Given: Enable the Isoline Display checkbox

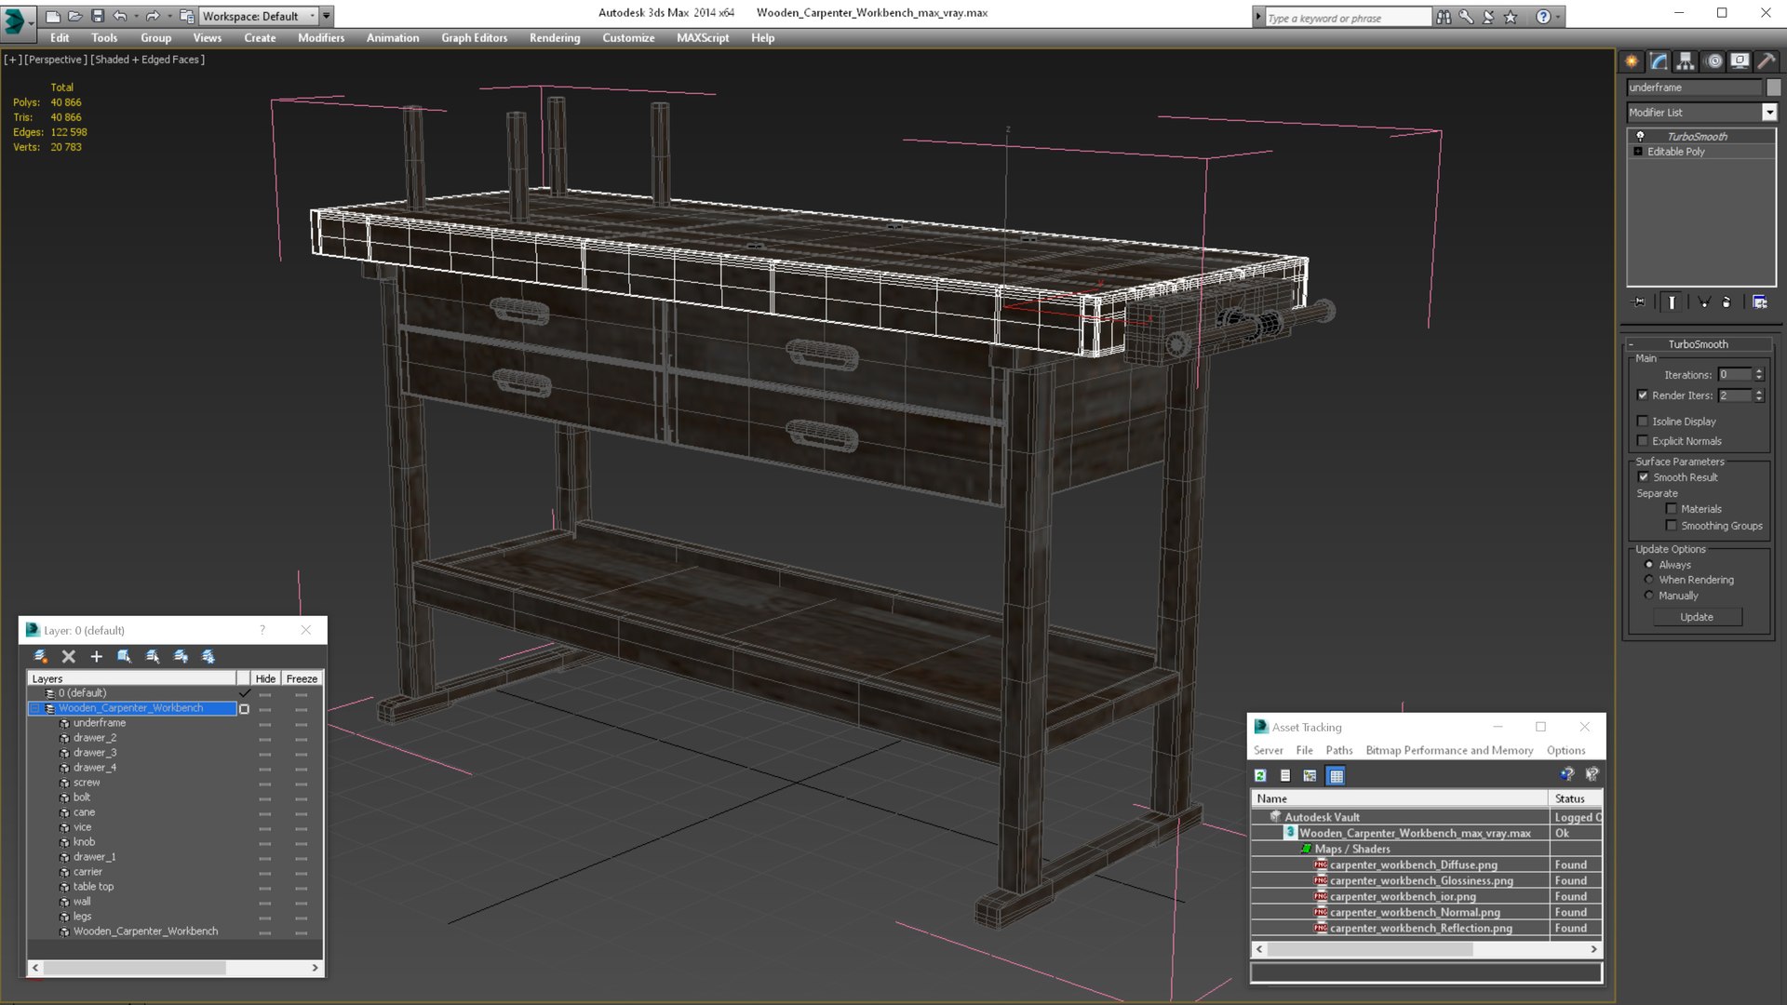Looking at the screenshot, I should tap(1643, 422).
